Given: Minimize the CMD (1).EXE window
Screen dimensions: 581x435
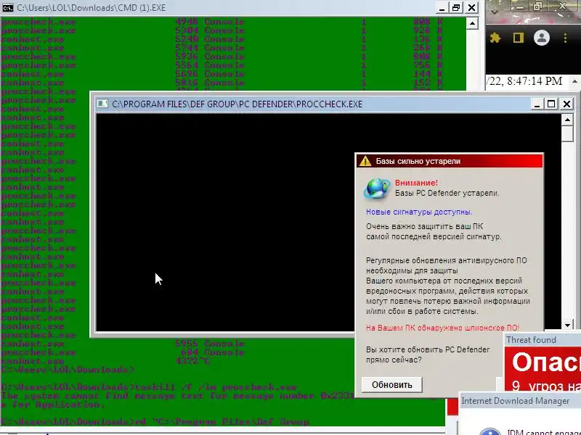Looking at the screenshot, I should pos(442,8).
